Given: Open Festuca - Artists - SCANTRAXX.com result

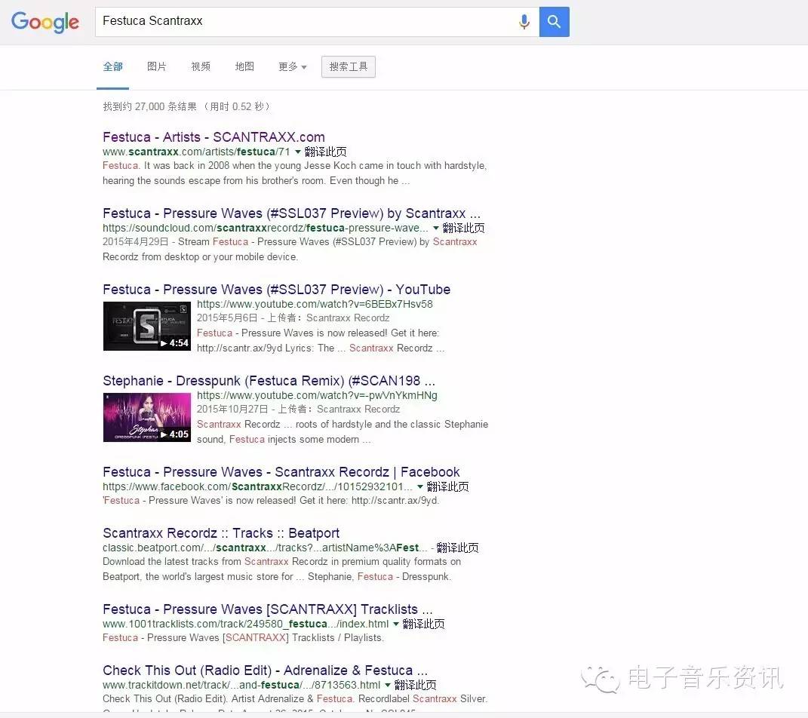Looking at the screenshot, I should coord(214,137).
